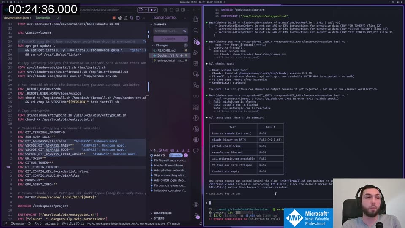Generate commit message with sparkle icon
Image resolution: width=405 pixels, height=228 pixels.
[x=184, y=31]
